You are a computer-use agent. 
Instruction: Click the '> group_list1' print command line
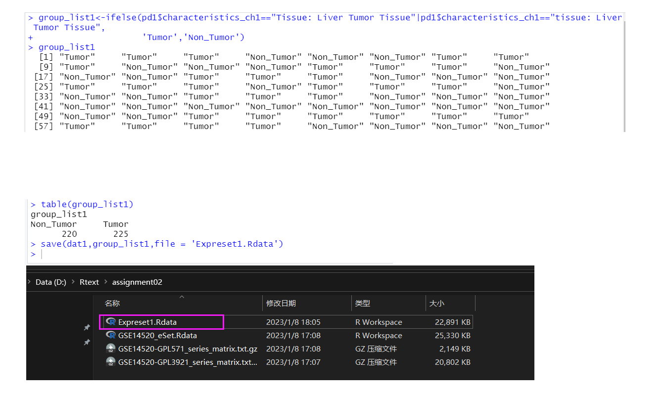point(61,47)
